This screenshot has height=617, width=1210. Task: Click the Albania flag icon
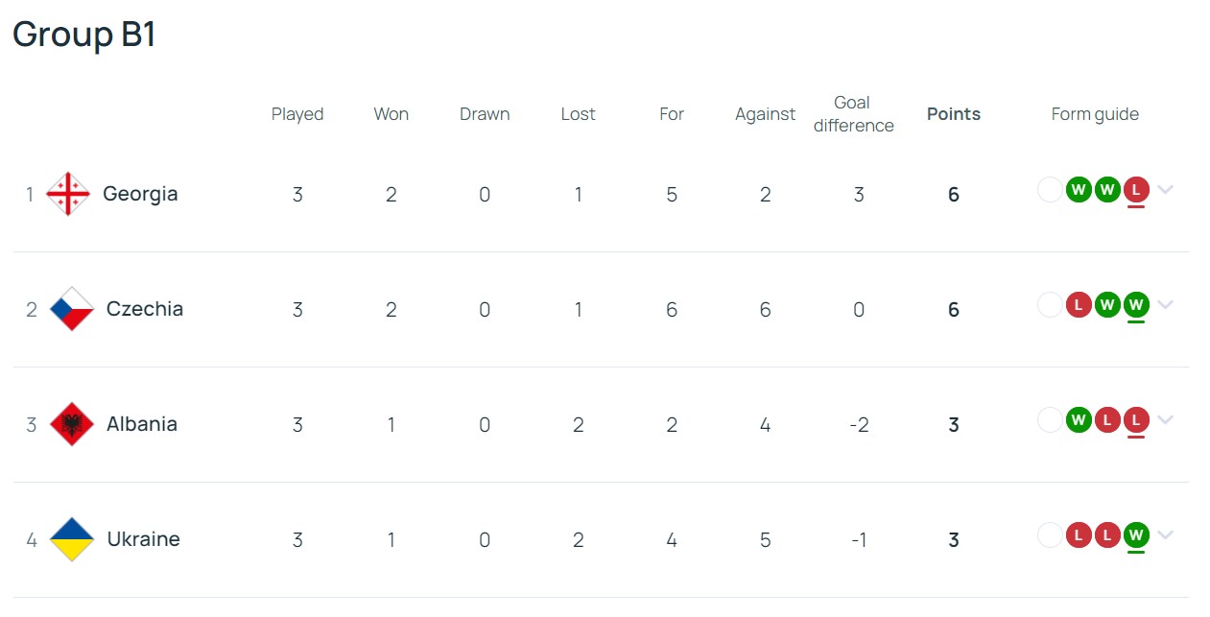[72, 424]
